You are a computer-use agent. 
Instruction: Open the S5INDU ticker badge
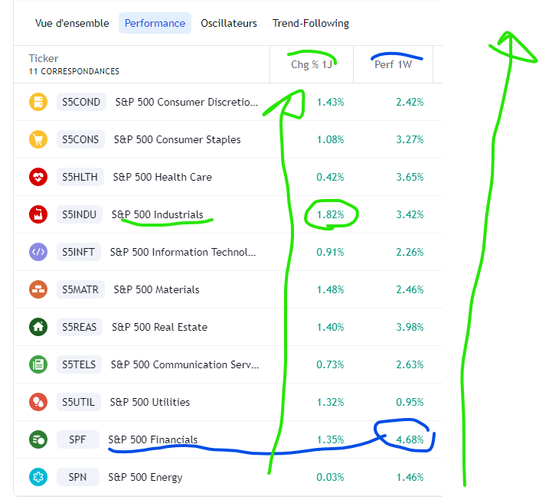pyautogui.click(x=80, y=214)
